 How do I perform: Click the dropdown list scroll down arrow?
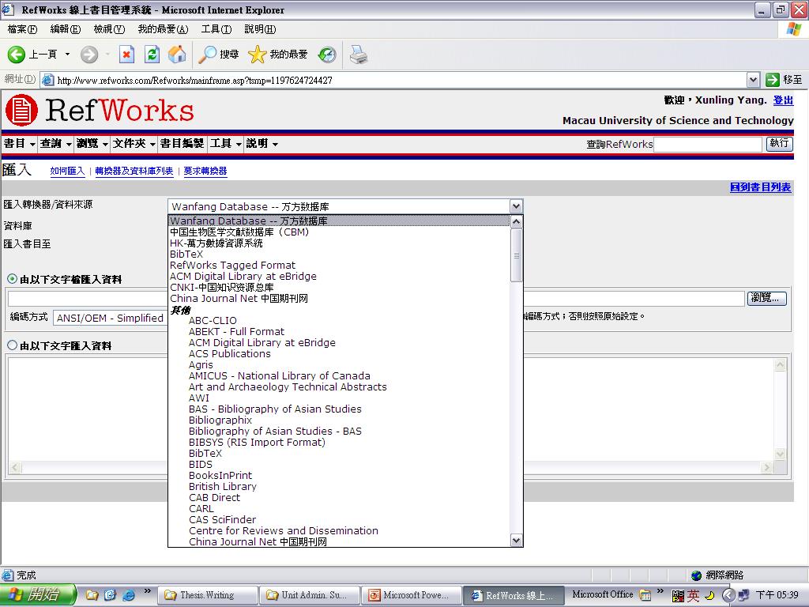point(516,541)
